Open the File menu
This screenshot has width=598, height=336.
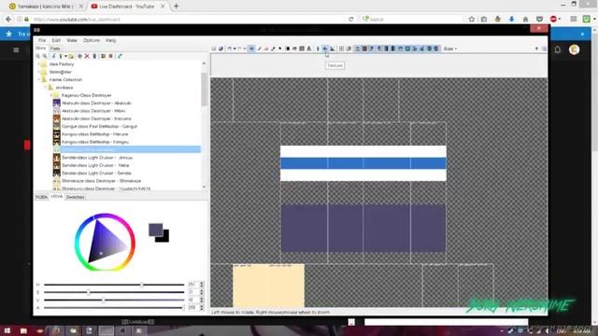point(42,40)
